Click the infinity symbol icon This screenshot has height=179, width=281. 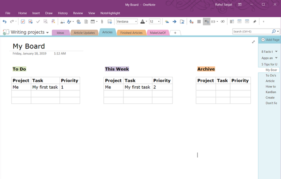pyautogui.click(x=222, y=21)
